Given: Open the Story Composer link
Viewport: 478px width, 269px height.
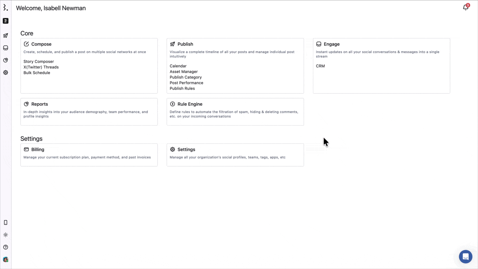Looking at the screenshot, I should [38, 62].
